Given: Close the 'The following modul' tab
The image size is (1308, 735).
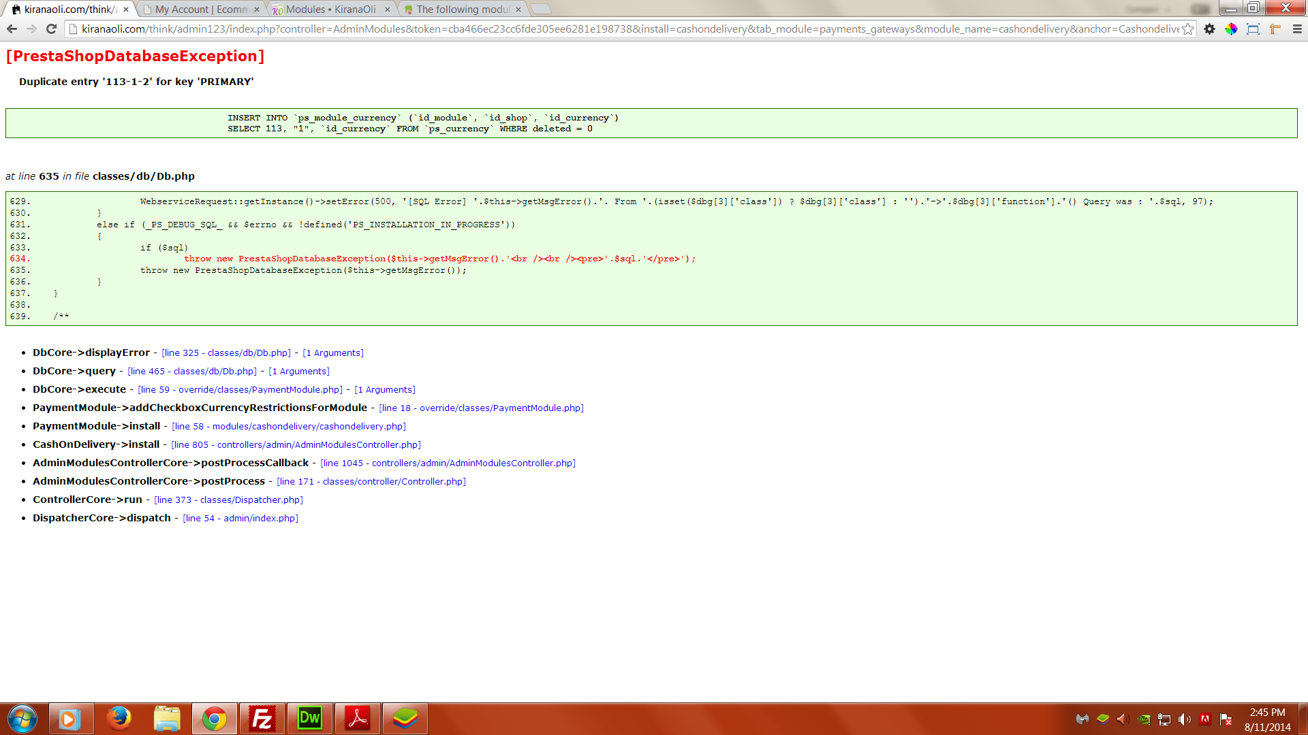Looking at the screenshot, I should pos(518,10).
